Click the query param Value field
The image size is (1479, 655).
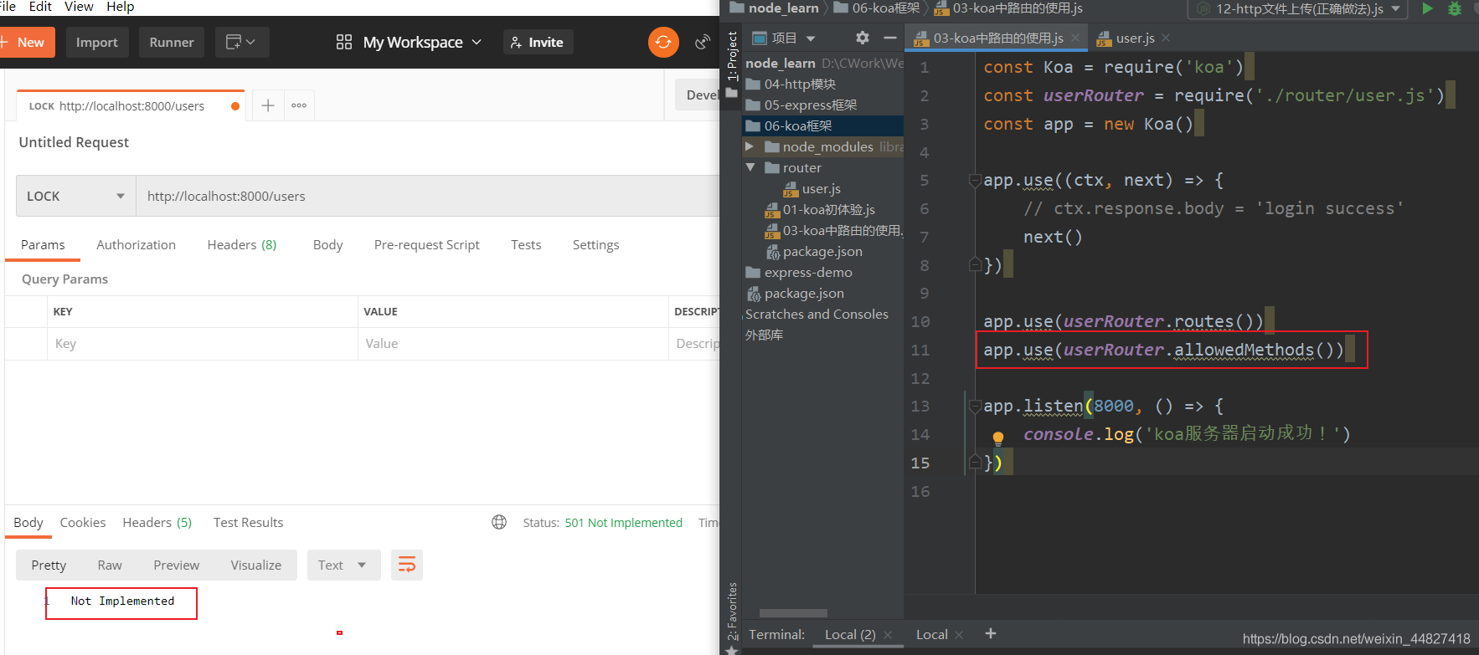[x=513, y=344]
